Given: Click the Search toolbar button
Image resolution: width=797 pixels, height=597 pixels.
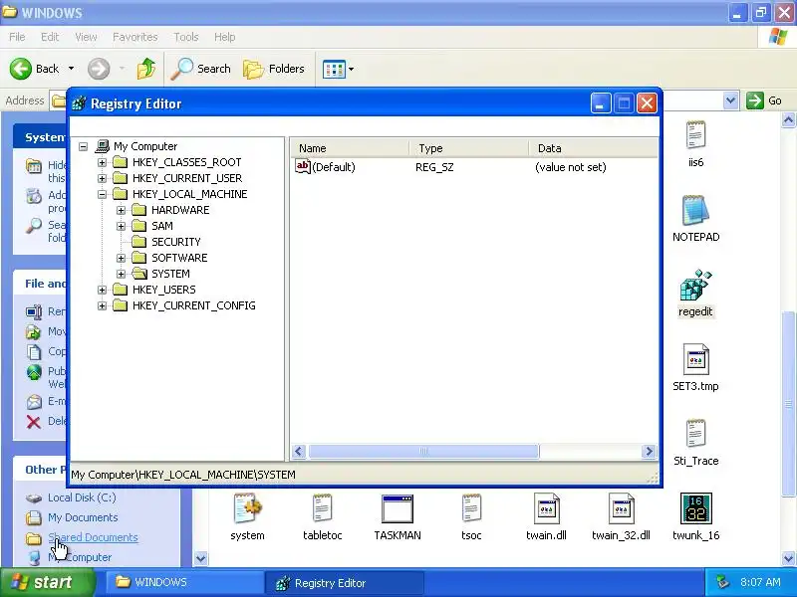Looking at the screenshot, I should (x=201, y=69).
